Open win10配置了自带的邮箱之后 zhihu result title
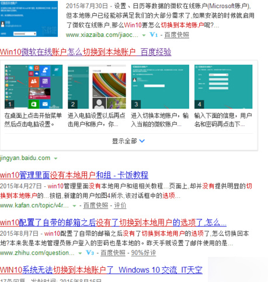The image size is (268, 282). 113,222
